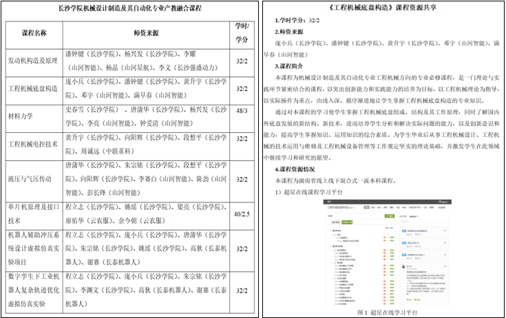Viewport: 506px width, 318px height.
Task: Select the 32/2 credit cell of 发动机构造及原理
Action: [242, 61]
